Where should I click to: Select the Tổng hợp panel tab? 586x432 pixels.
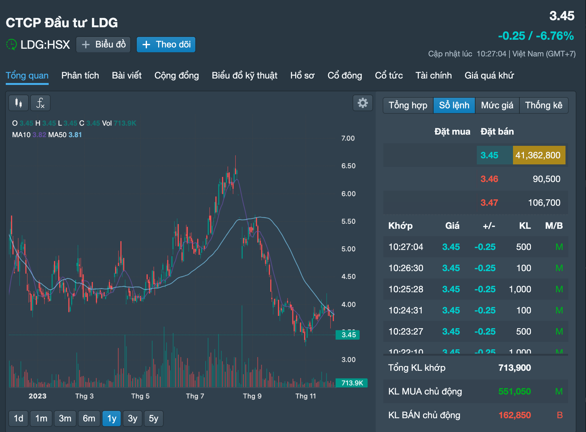(x=408, y=105)
